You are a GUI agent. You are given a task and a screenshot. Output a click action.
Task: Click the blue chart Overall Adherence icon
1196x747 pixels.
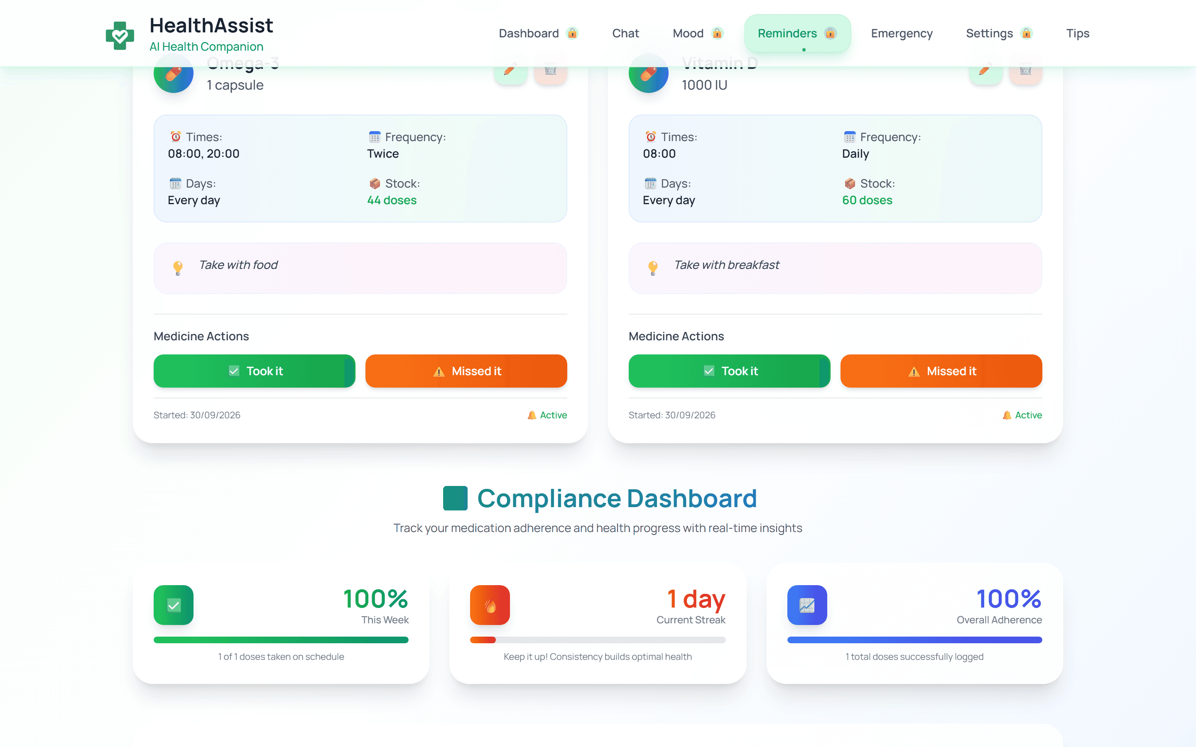coord(807,605)
